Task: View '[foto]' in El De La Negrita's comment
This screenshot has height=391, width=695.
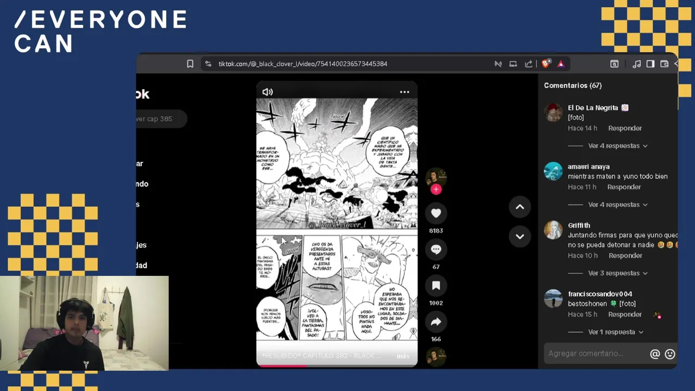Action: 576,117
